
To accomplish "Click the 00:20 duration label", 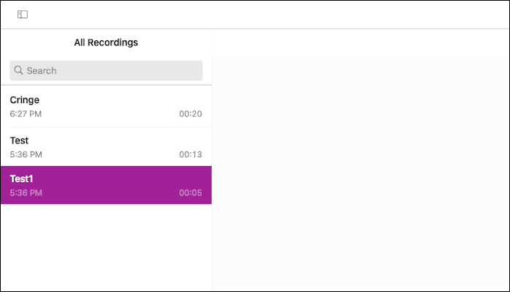I will [x=191, y=113].
